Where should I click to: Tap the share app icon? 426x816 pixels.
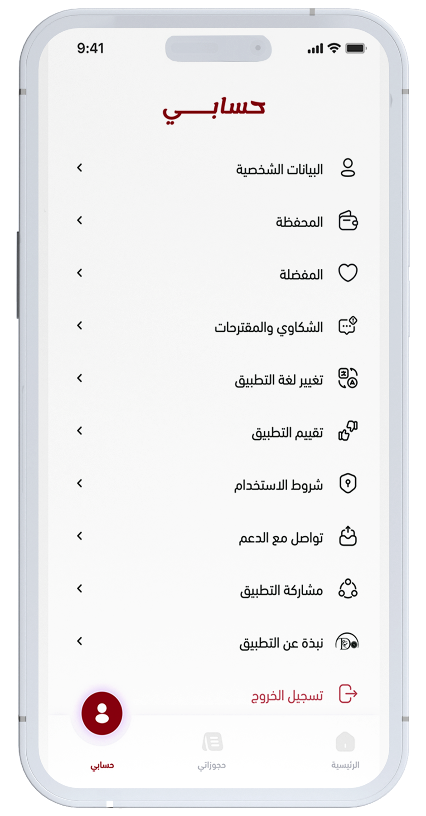(348, 589)
